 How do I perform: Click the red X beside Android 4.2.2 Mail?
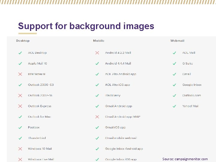click(97, 53)
